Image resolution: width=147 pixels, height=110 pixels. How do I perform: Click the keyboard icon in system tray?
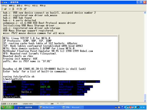click(116, 108)
